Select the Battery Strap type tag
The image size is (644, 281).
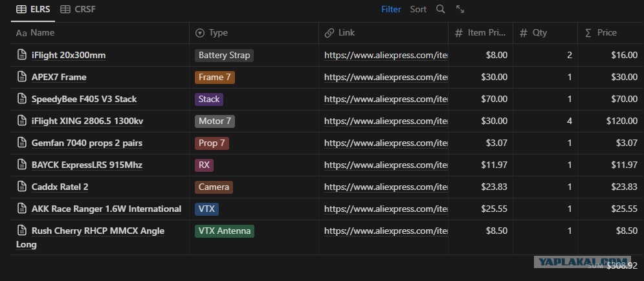coord(224,56)
